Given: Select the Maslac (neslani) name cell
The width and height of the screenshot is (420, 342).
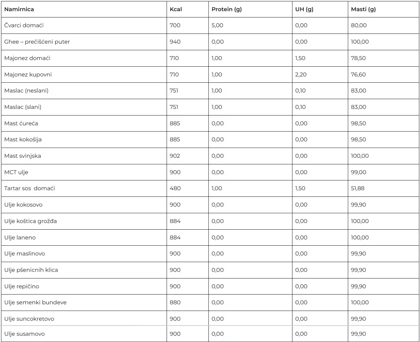Looking at the screenshot, I should pyautogui.click(x=26, y=91).
